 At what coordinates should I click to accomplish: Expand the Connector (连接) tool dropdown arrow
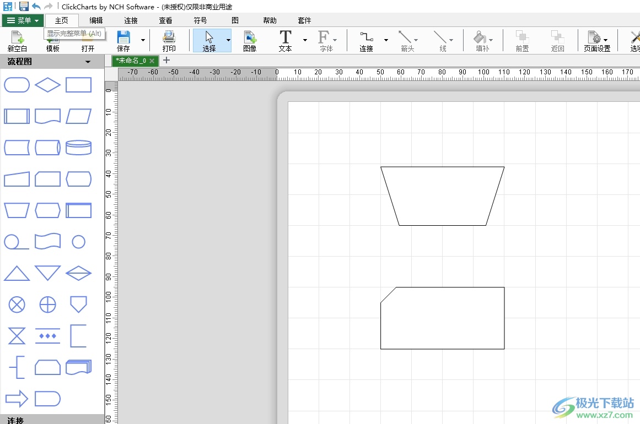(x=386, y=40)
